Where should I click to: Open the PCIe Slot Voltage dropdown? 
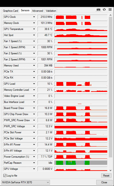pyautogui.click(x=34, y=139)
